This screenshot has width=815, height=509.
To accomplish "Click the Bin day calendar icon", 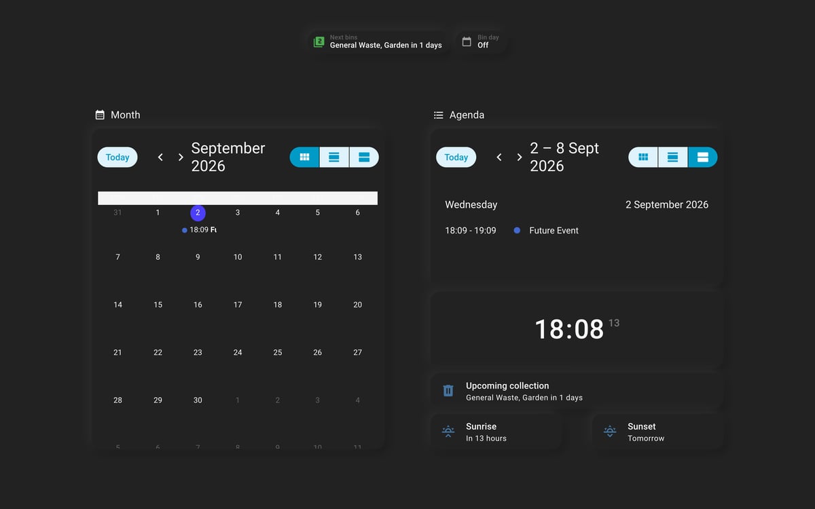I will [467, 41].
